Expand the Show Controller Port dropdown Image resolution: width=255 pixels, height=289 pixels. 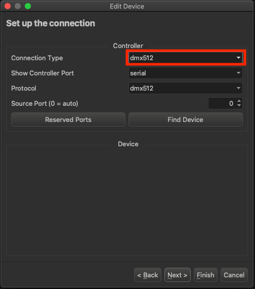(x=186, y=73)
